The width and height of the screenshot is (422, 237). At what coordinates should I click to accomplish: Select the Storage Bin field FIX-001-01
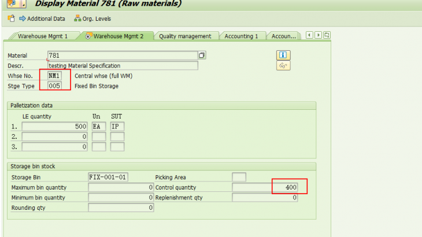[108, 177]
